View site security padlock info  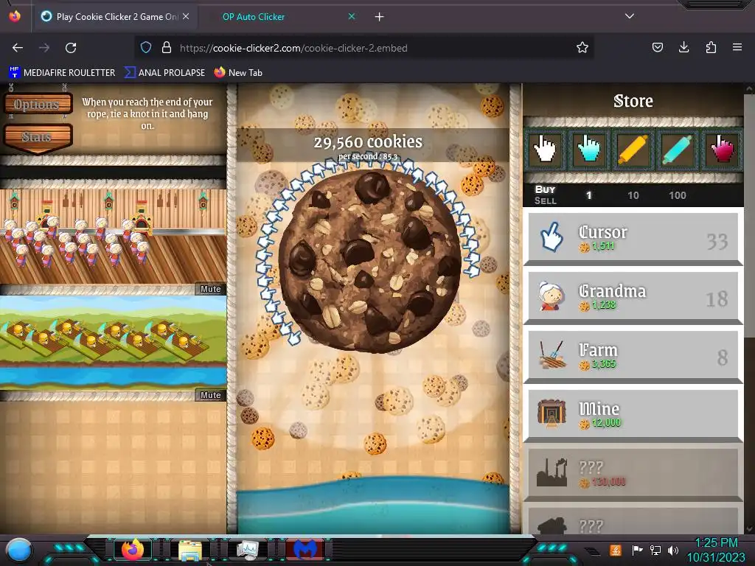point(167,48)
